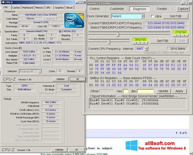Screen dimensions: 193x155
Task: Click the Channels value Dual
Action: 67,86
